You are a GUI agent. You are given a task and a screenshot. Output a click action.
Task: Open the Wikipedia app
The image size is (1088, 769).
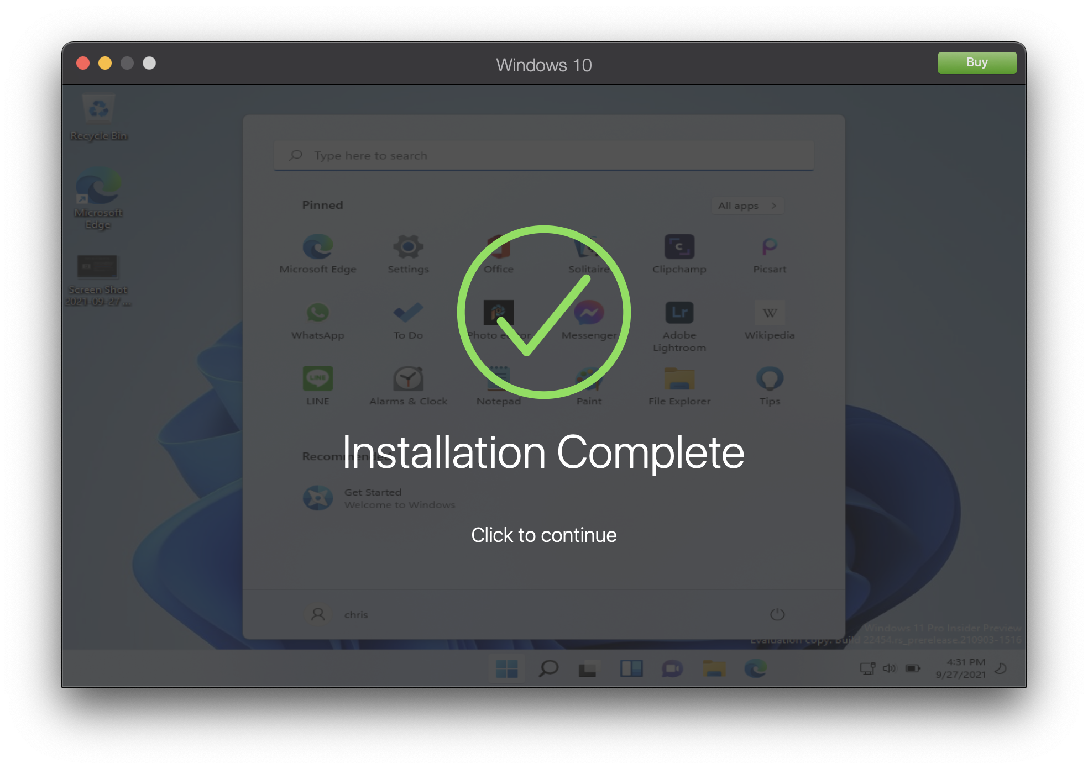click(770, 320)
